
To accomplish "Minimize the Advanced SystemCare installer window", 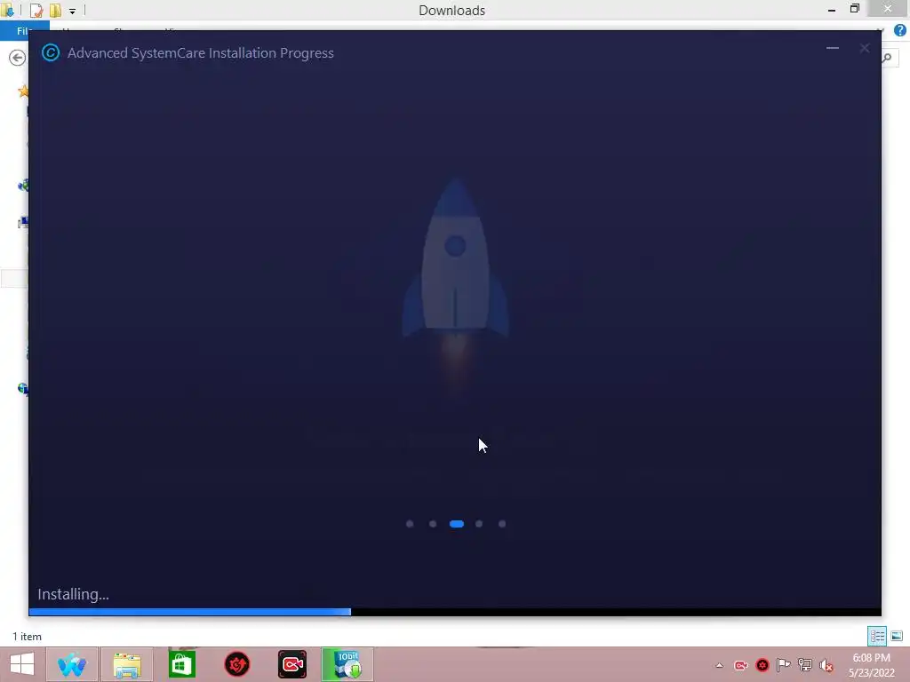I will pyautogui.click(x=832, y=48).
